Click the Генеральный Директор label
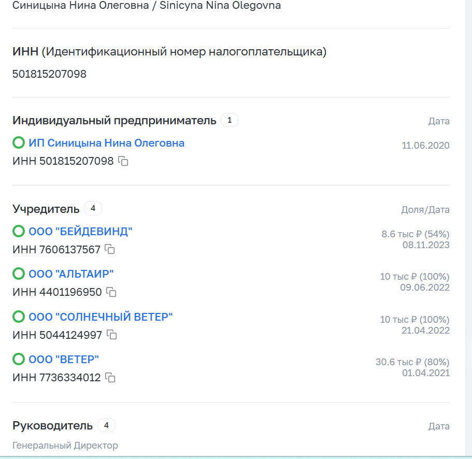472x459 pixels. [x=64, y=445]
